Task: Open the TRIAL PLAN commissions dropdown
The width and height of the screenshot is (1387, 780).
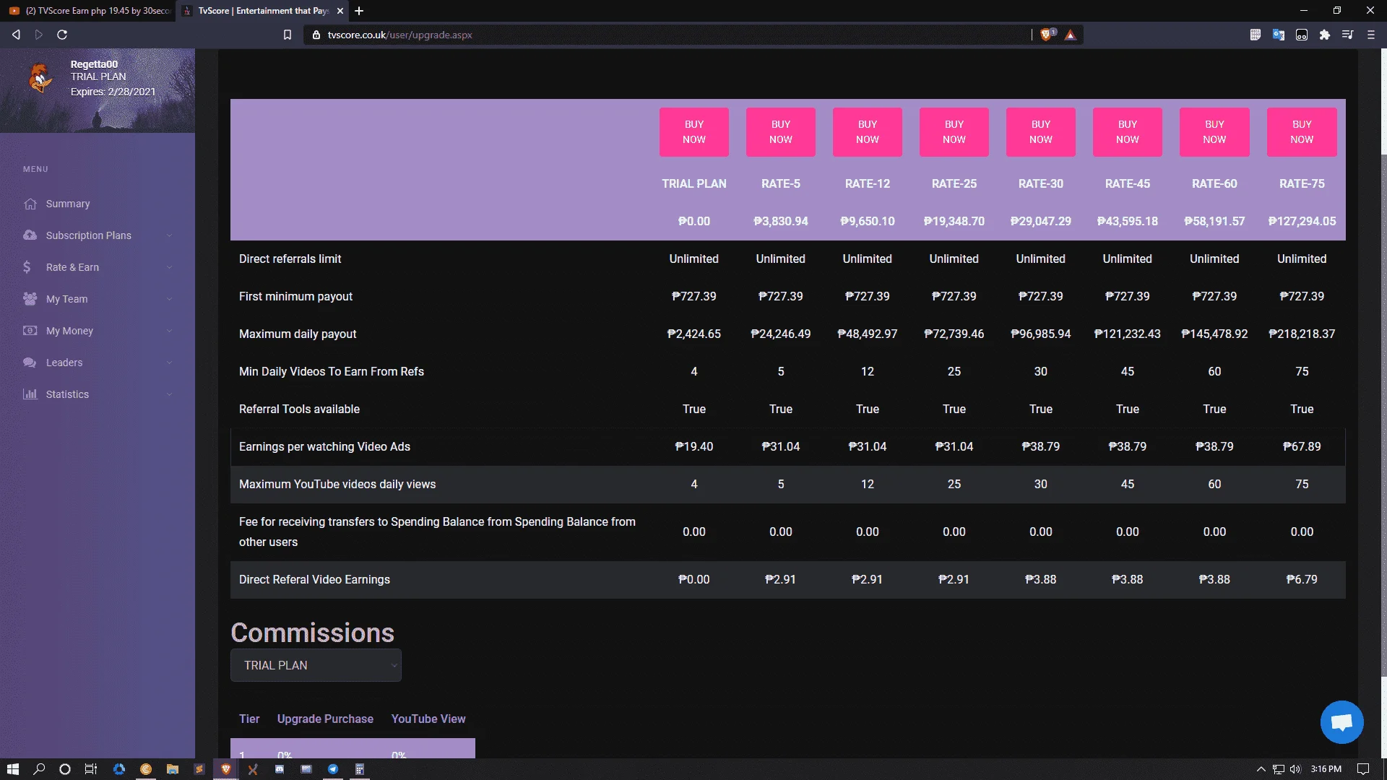Action: (x=316, y=665)
